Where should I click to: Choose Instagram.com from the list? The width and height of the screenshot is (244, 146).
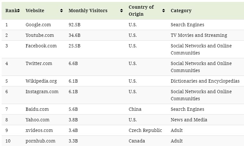pos(42,92)
